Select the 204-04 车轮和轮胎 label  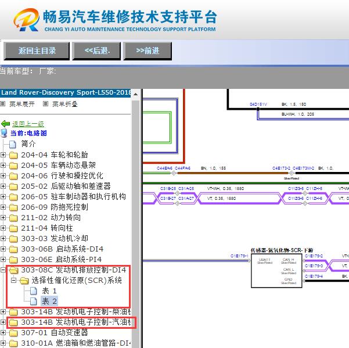tap(55, 155)
